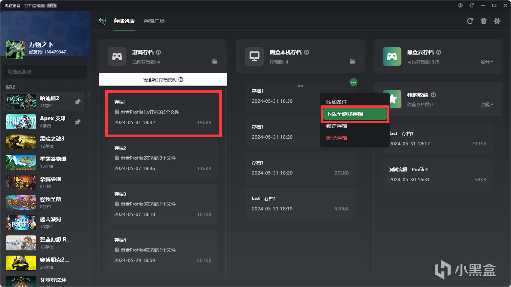Image resolution: width=511 pixels, height=287 pixels.
Task: Collapse 我的收藏 with 收起
Action: [487, 104]
